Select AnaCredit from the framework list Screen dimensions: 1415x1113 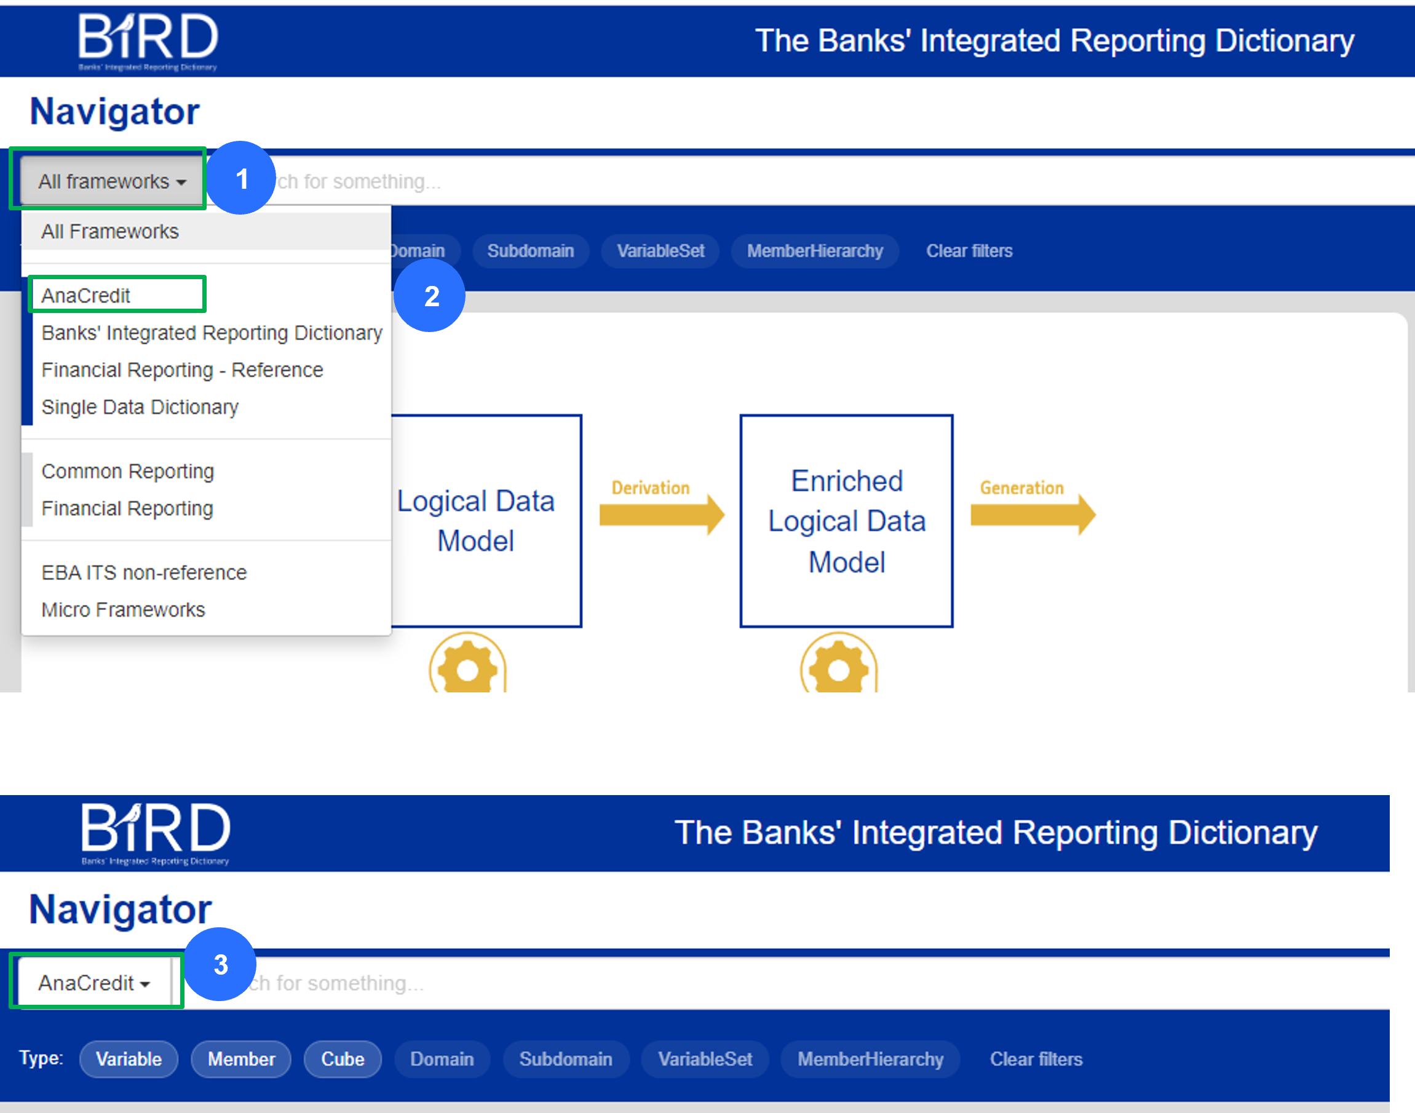(86, 295)
